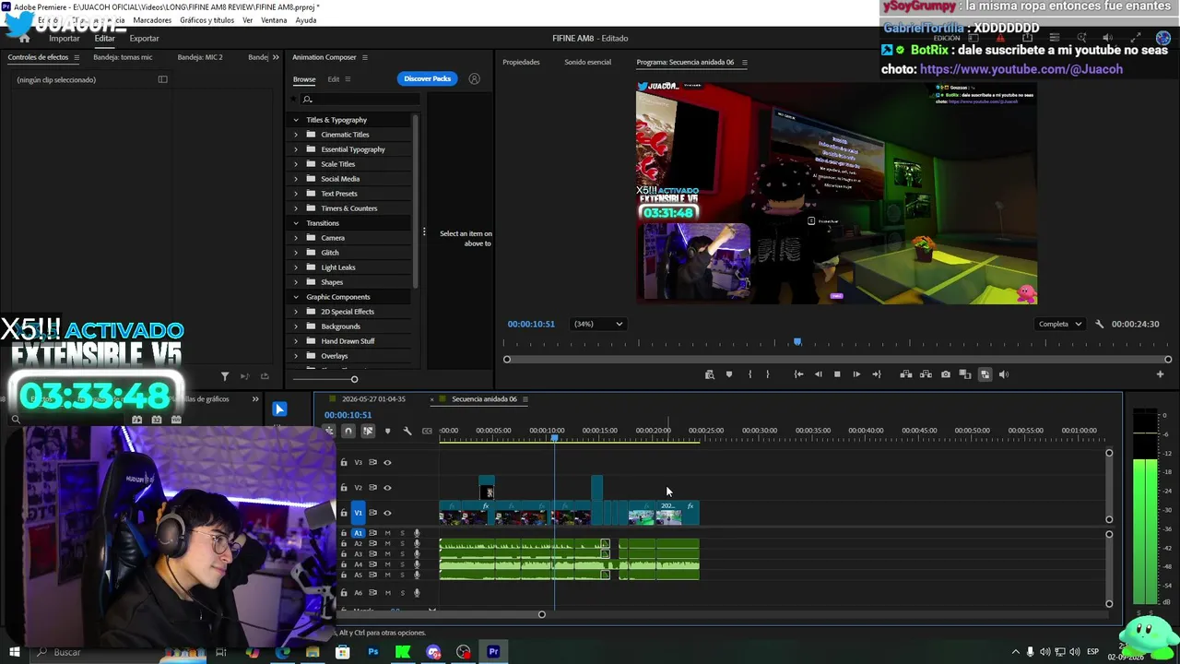This screenshot has width=1180, height=664.
Task: Click Export Frame camera icon
Action: tap(945, 374)
